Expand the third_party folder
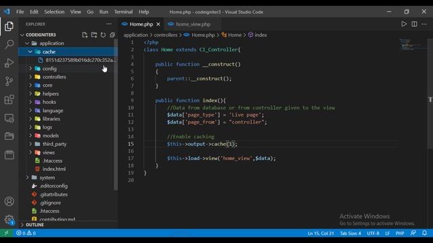 point(30,144)
